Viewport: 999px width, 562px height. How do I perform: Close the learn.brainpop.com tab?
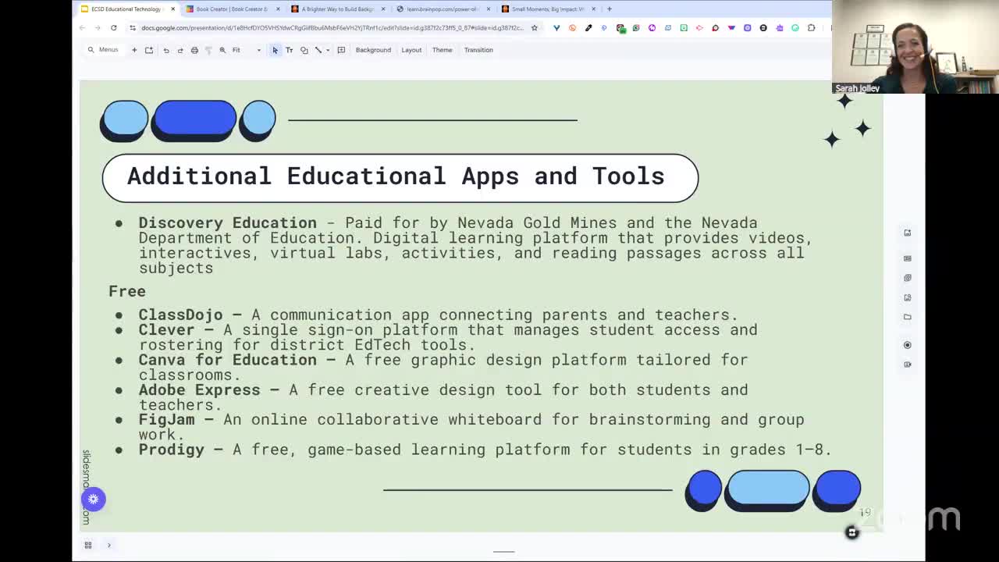[x=489, y=9]
